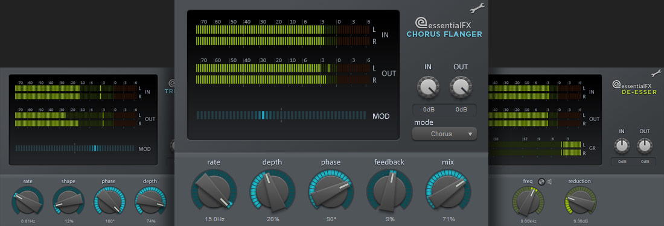Click the 12% shape value in Tremolo window
Screen dimensions: 664x226
(68, 221)
